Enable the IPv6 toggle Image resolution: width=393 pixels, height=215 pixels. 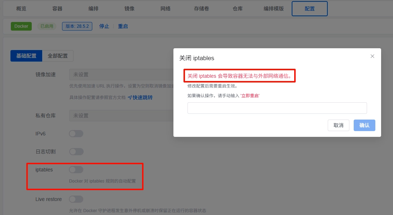(x=76, y=133)
